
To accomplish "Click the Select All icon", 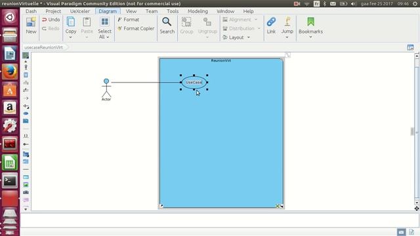I will click(x=104, y=22).
